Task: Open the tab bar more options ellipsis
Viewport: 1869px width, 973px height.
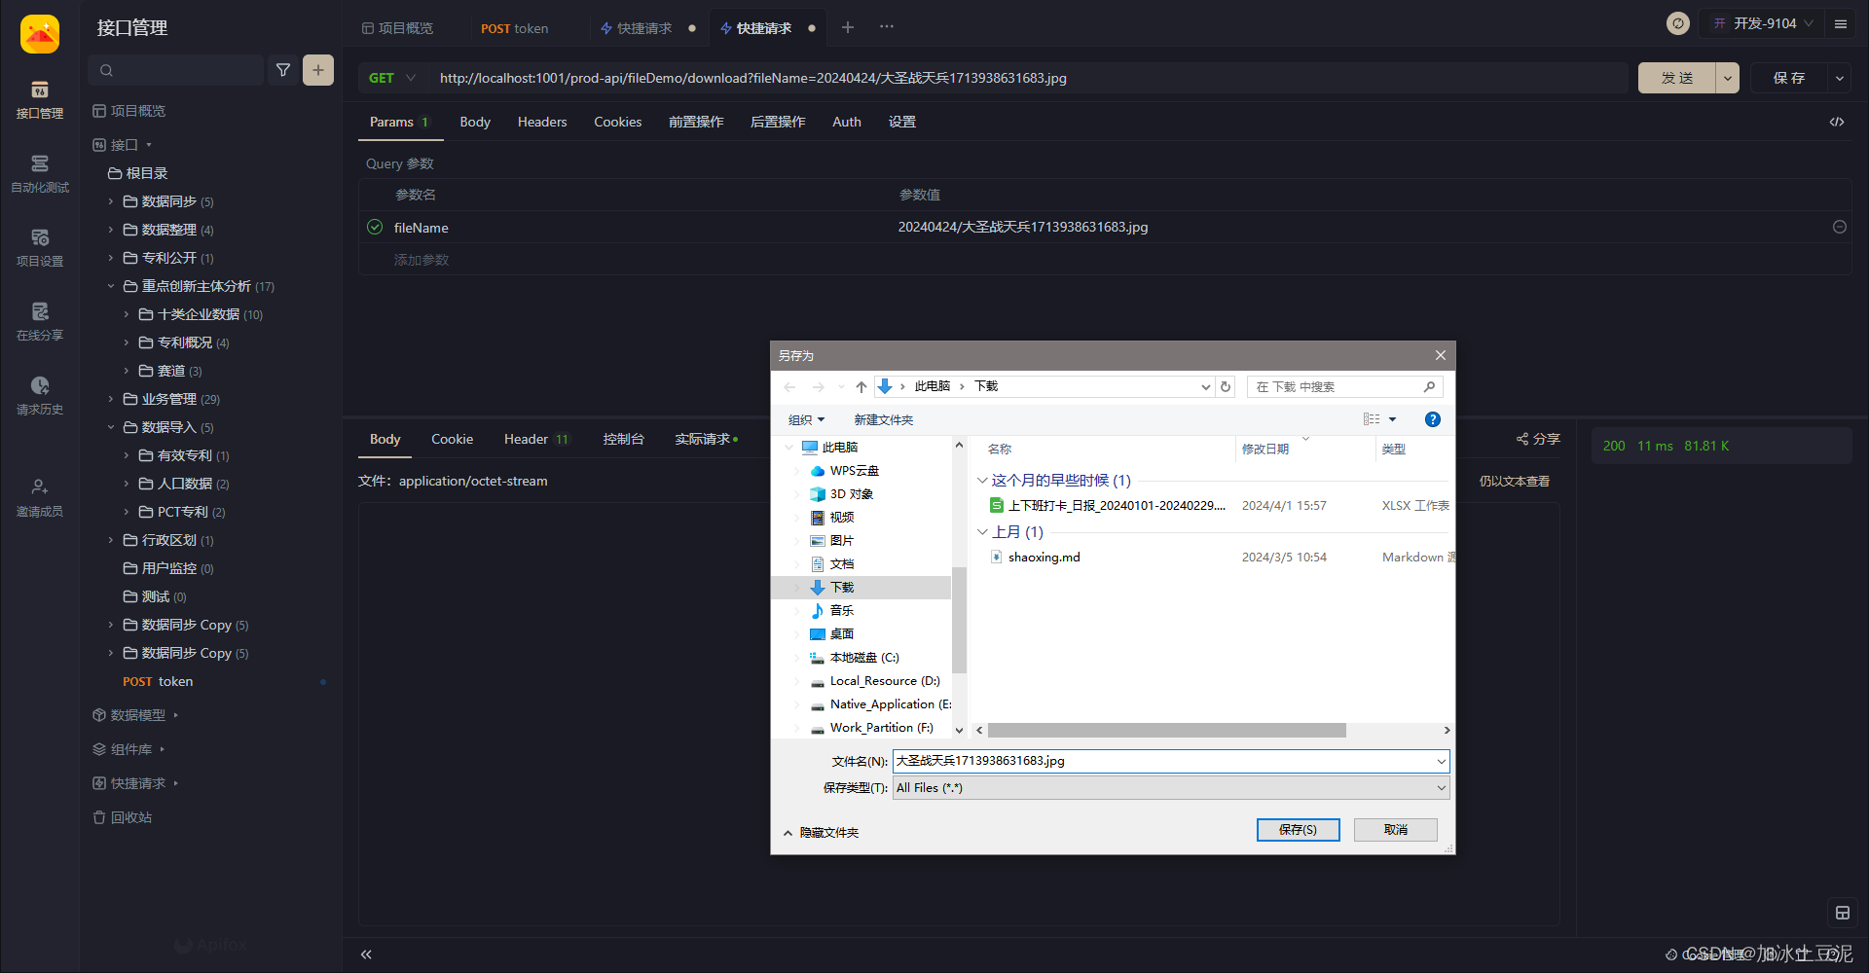Action: (887, 27)
